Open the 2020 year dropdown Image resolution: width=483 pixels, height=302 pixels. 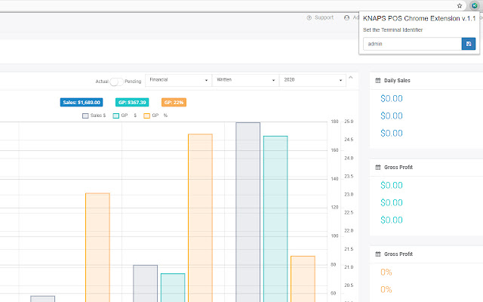(x=312, y=80)
